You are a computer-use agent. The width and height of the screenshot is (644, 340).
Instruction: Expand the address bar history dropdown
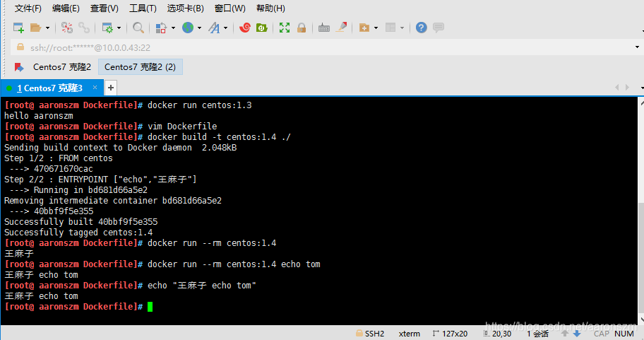[x=637, y=47]
